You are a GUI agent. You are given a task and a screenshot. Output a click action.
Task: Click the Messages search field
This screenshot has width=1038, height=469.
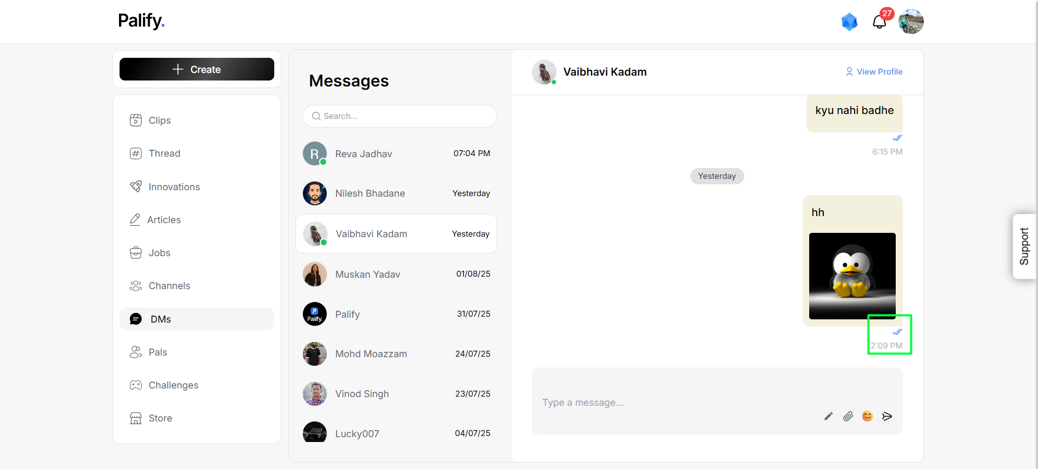400,116
